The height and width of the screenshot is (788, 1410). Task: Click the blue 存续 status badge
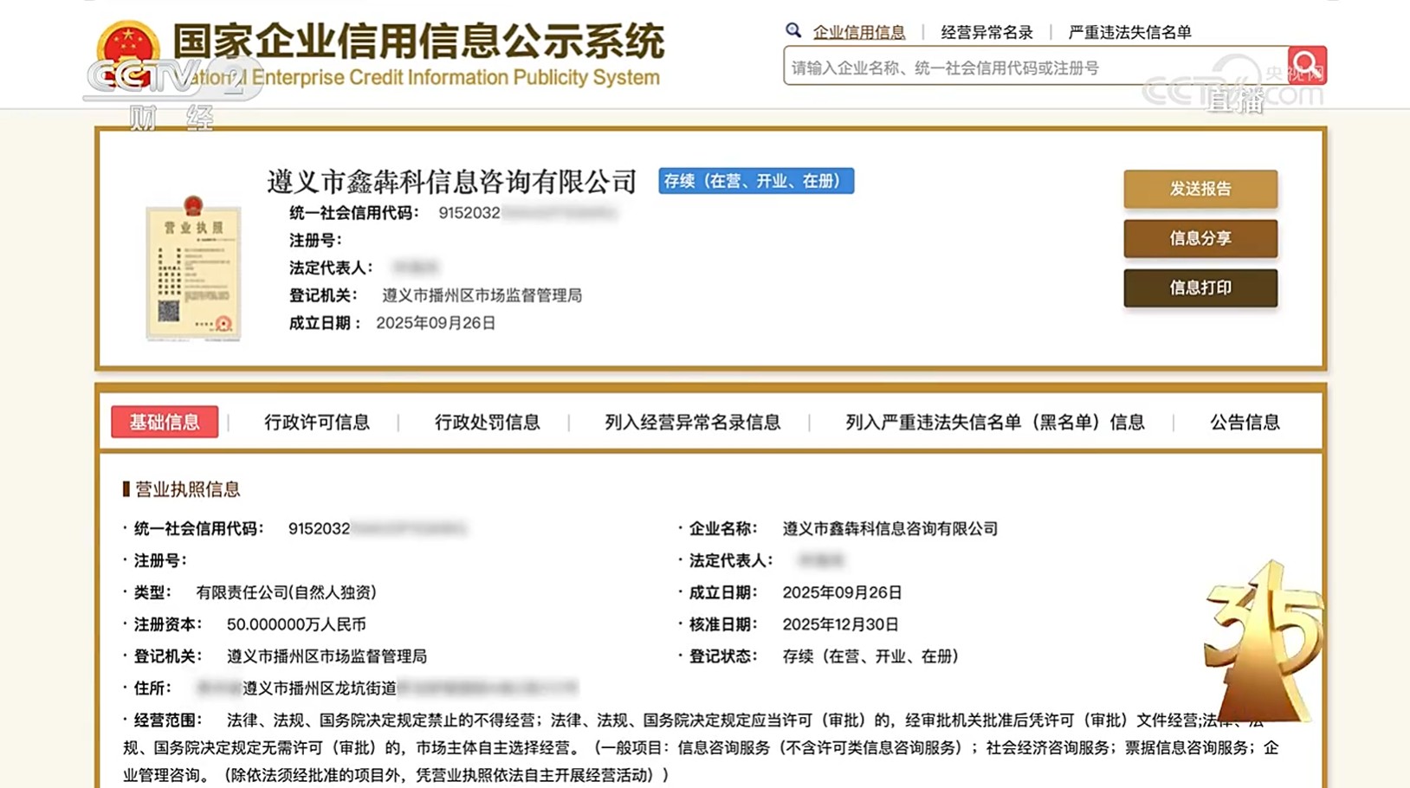click(755, 181)
